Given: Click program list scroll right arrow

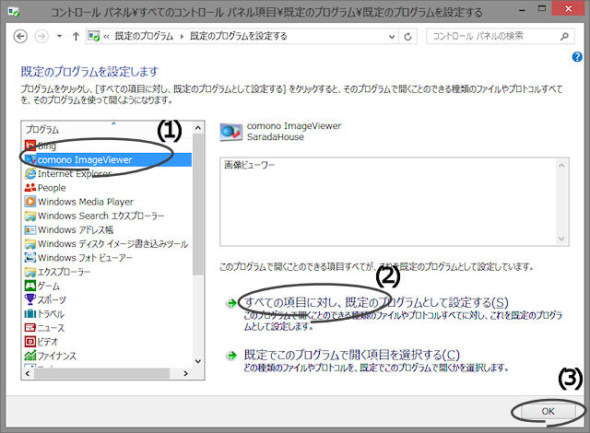Looking at the screenshot, I should [185, 373].
